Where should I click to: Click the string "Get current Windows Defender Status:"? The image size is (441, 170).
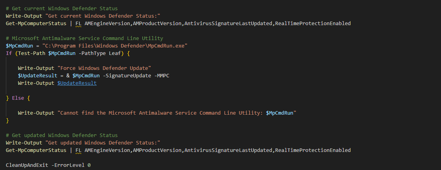103,16
